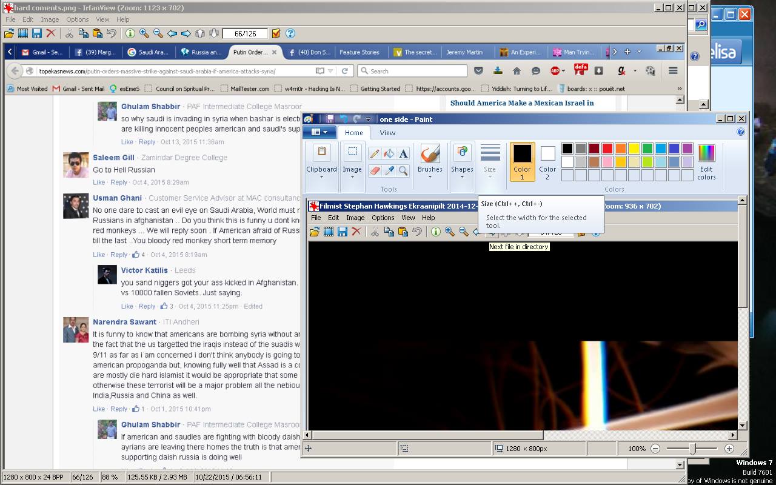Select the Magnifier tool in Paint
Viewport: 776px width, 485px height.
[403, 171]
